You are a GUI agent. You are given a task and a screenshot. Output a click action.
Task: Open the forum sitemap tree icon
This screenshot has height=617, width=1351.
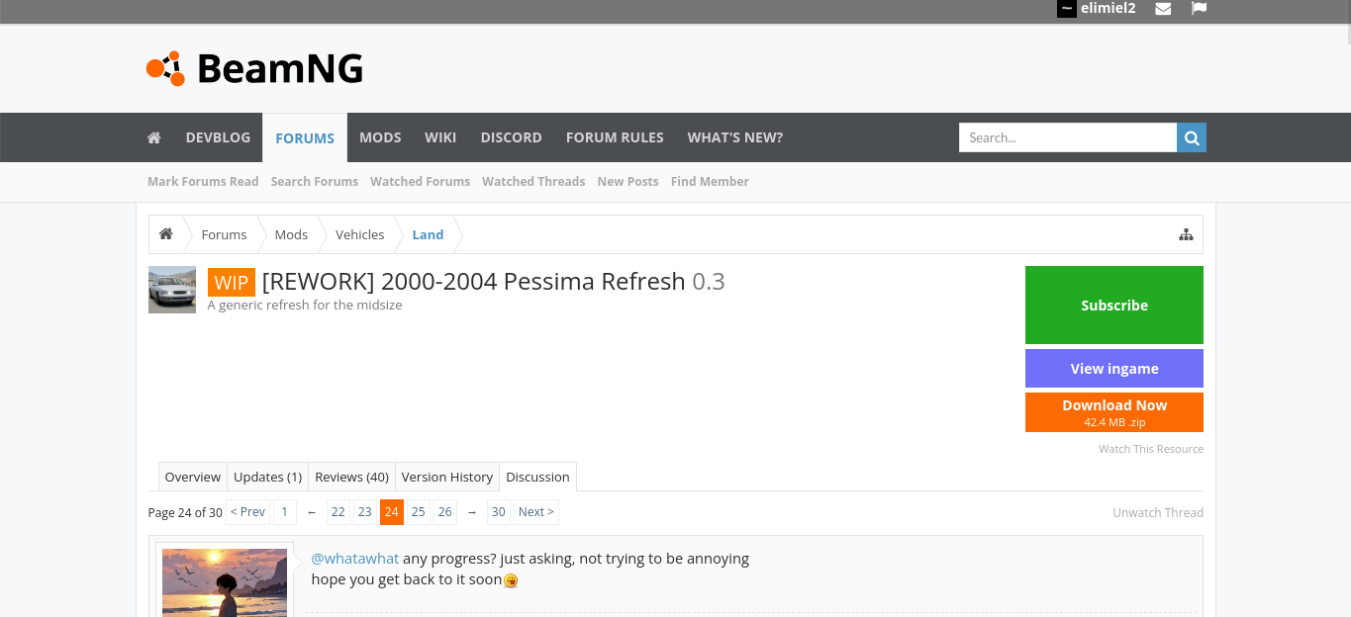click(1186, 234)
